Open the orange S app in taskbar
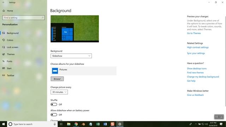Image resolution: width=226 pixels, height=127 pixels. point(112,124)
